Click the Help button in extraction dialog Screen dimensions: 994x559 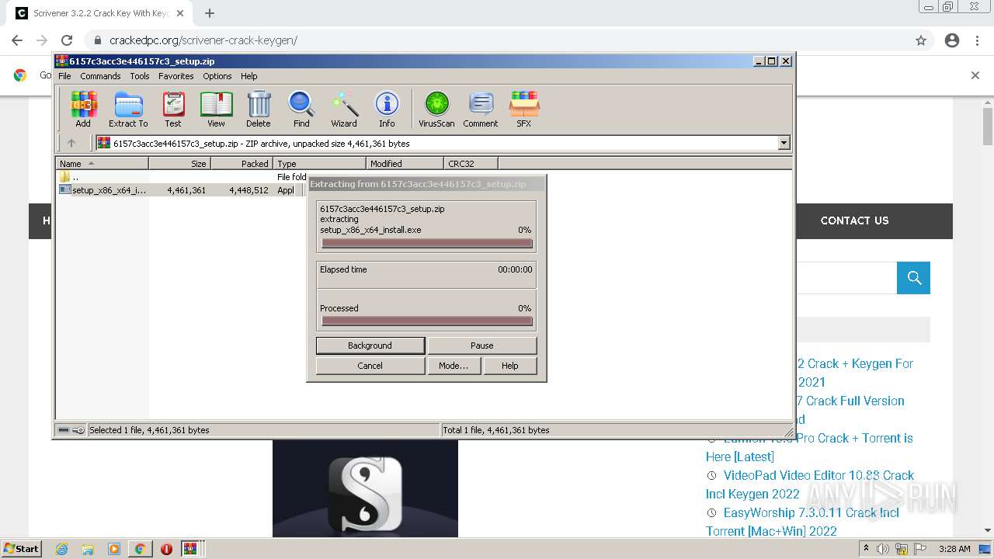[x=509, y=366]
